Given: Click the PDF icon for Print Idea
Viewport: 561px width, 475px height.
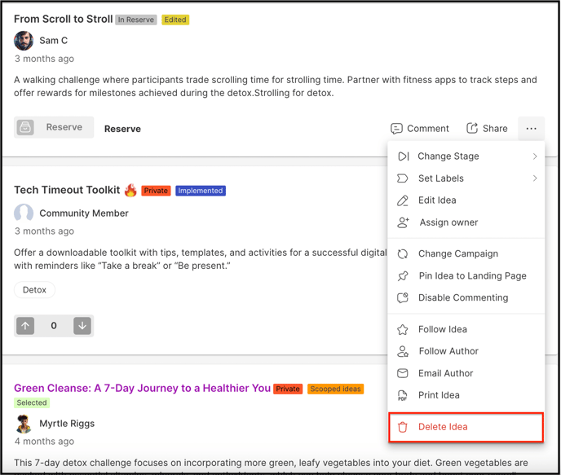Looking at the screenshot, I should pyautogui.click(x=403, y=395).
